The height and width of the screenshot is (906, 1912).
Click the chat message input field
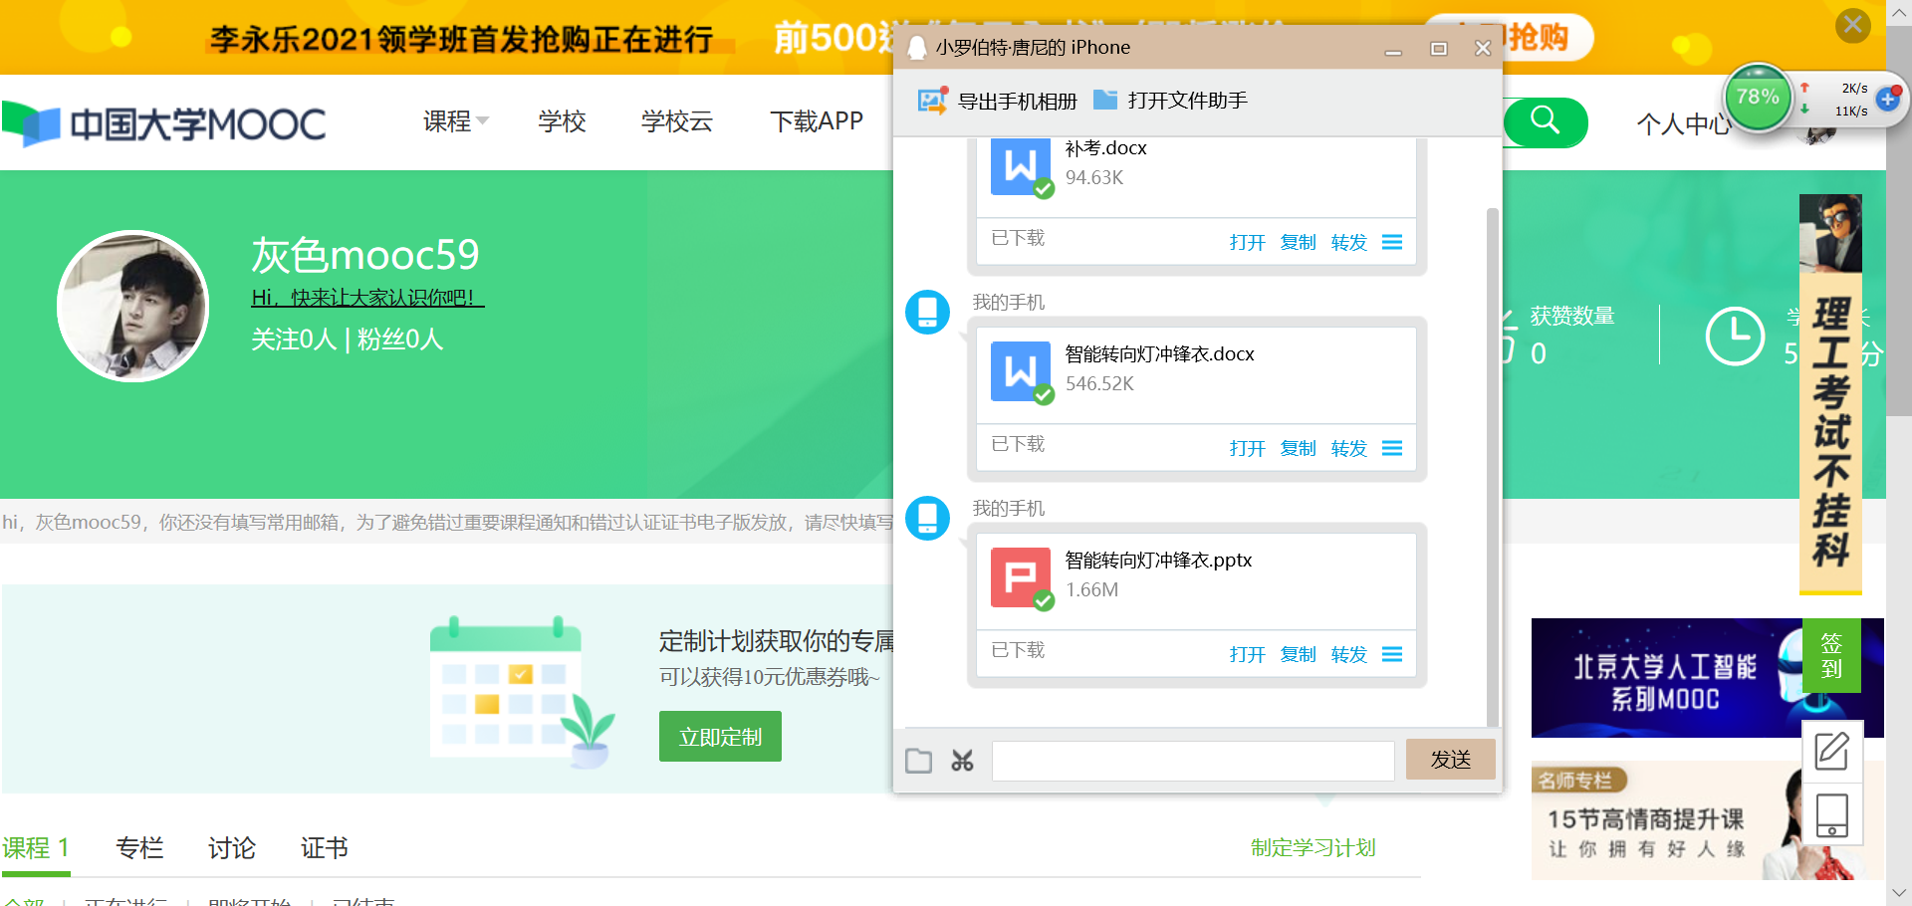click(1193, 761)
